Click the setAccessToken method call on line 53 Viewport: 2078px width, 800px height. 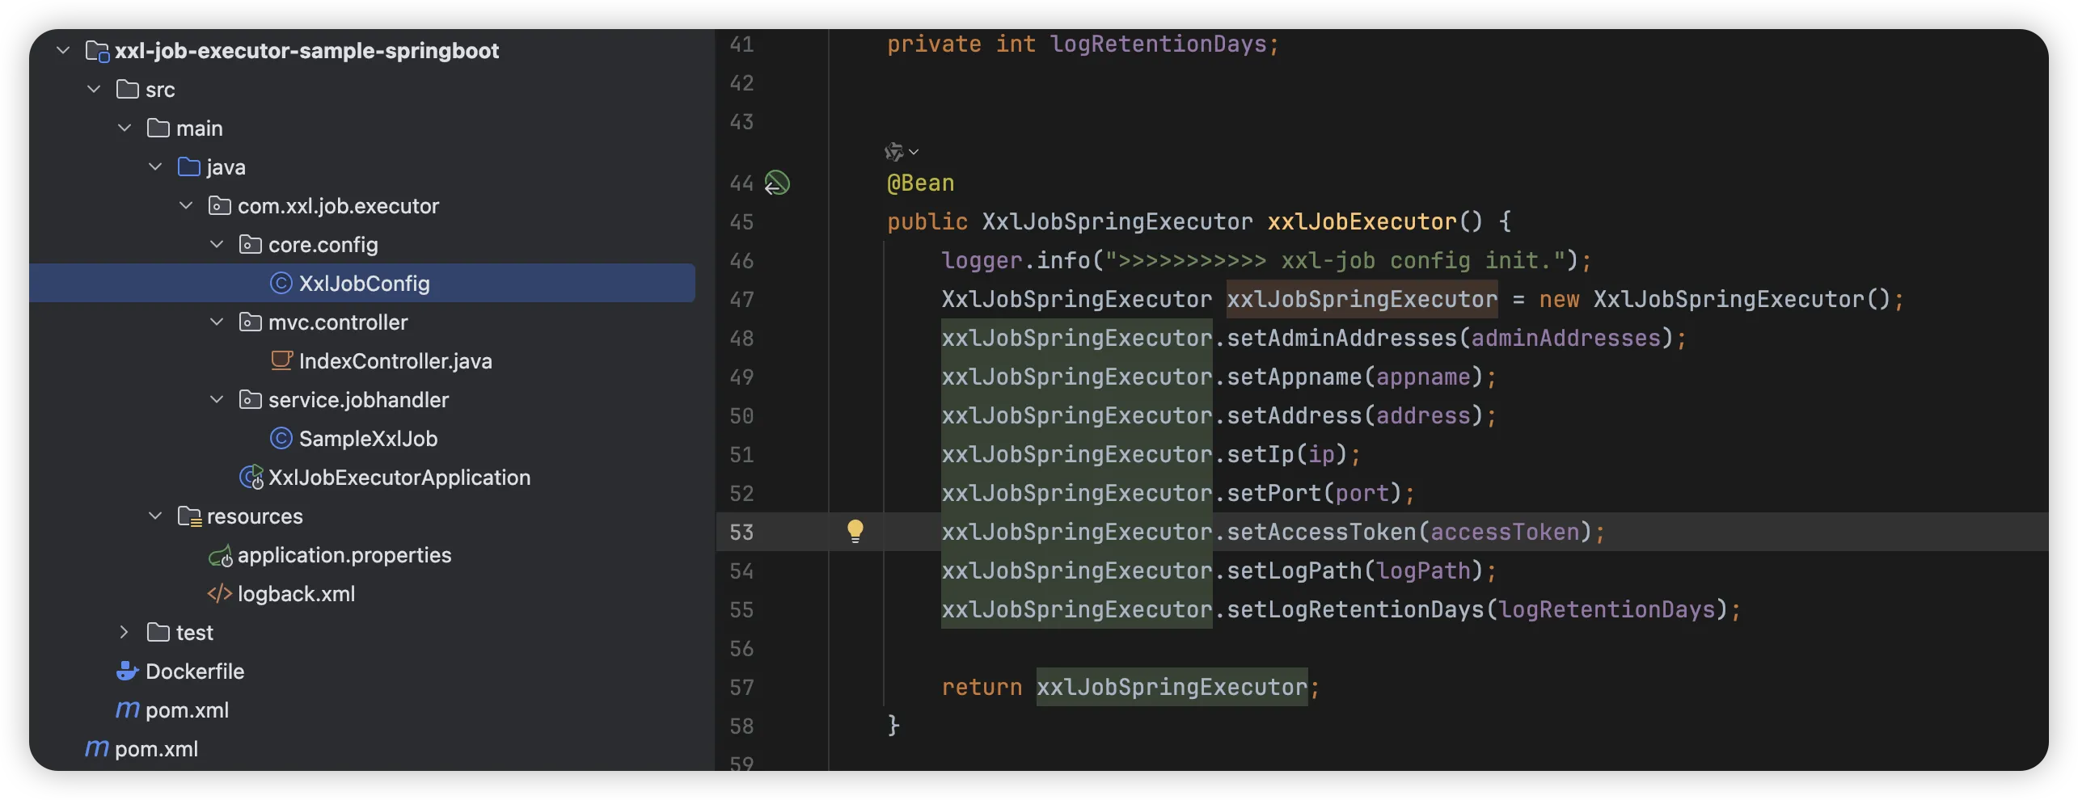pyautogui.click(x=1321, y=532)
